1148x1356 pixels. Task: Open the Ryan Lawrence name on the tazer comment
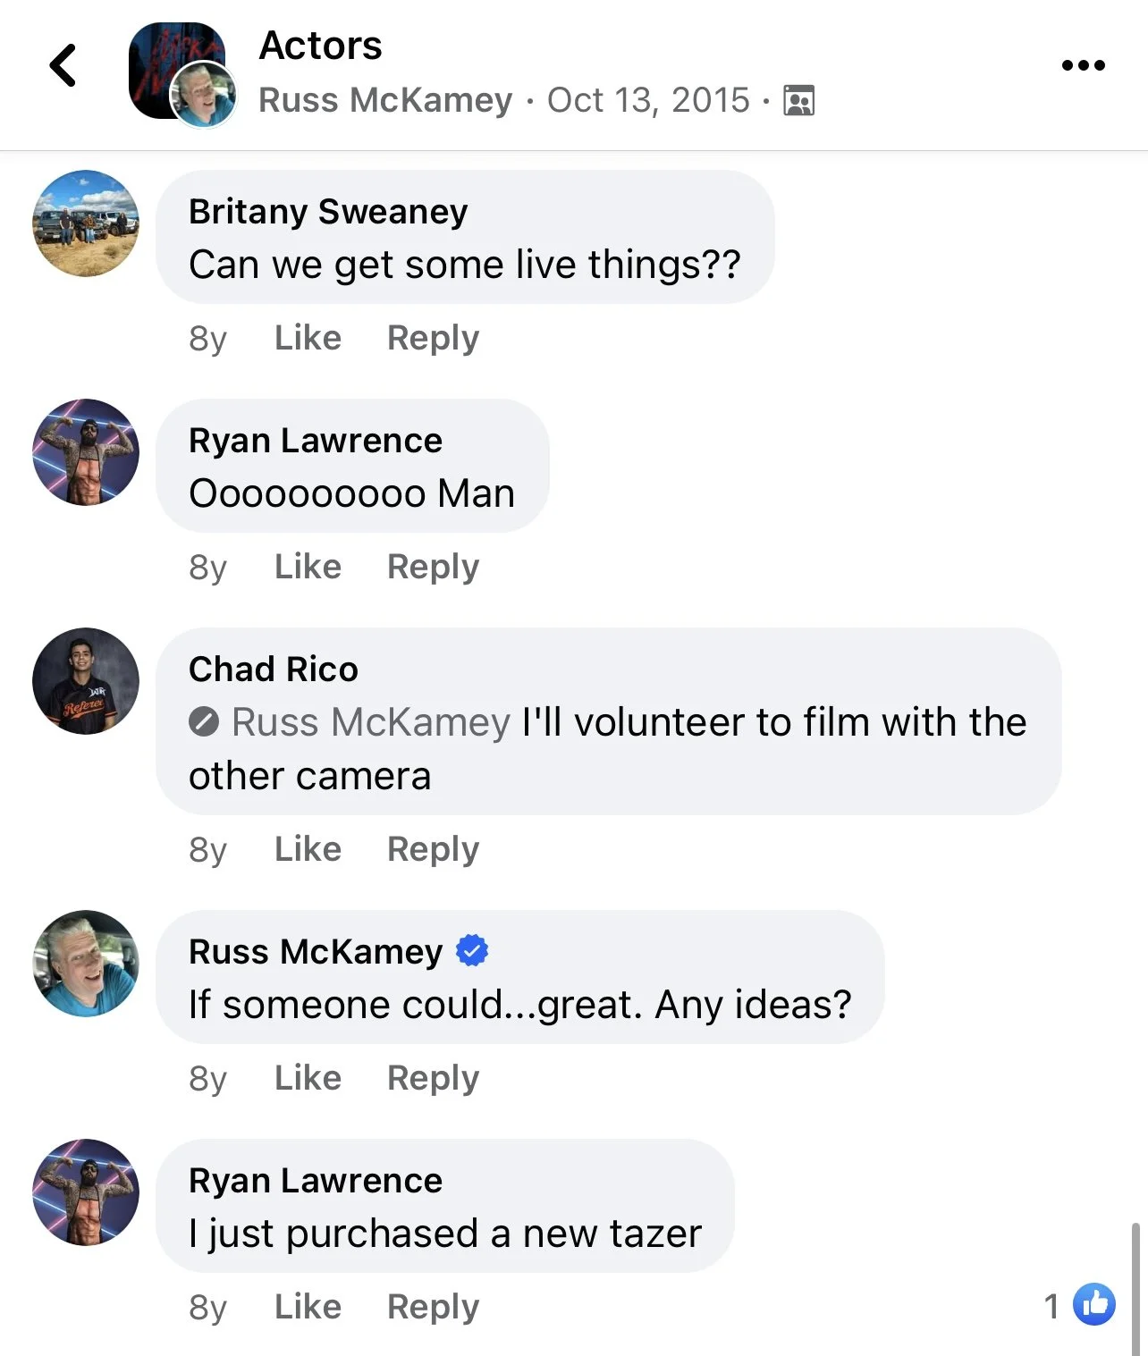(316, 1181)
